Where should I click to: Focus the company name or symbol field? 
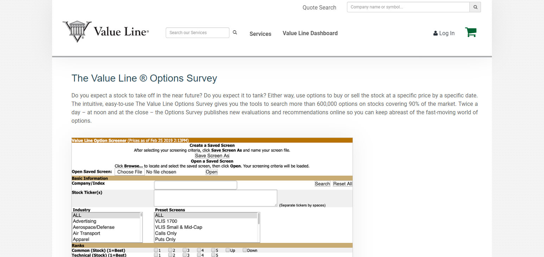(408, 7)
